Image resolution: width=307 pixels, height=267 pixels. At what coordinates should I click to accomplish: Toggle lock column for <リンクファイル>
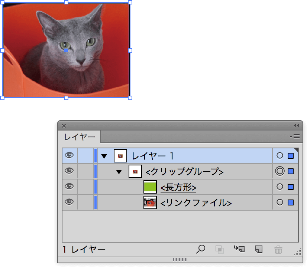pos(85,202)
